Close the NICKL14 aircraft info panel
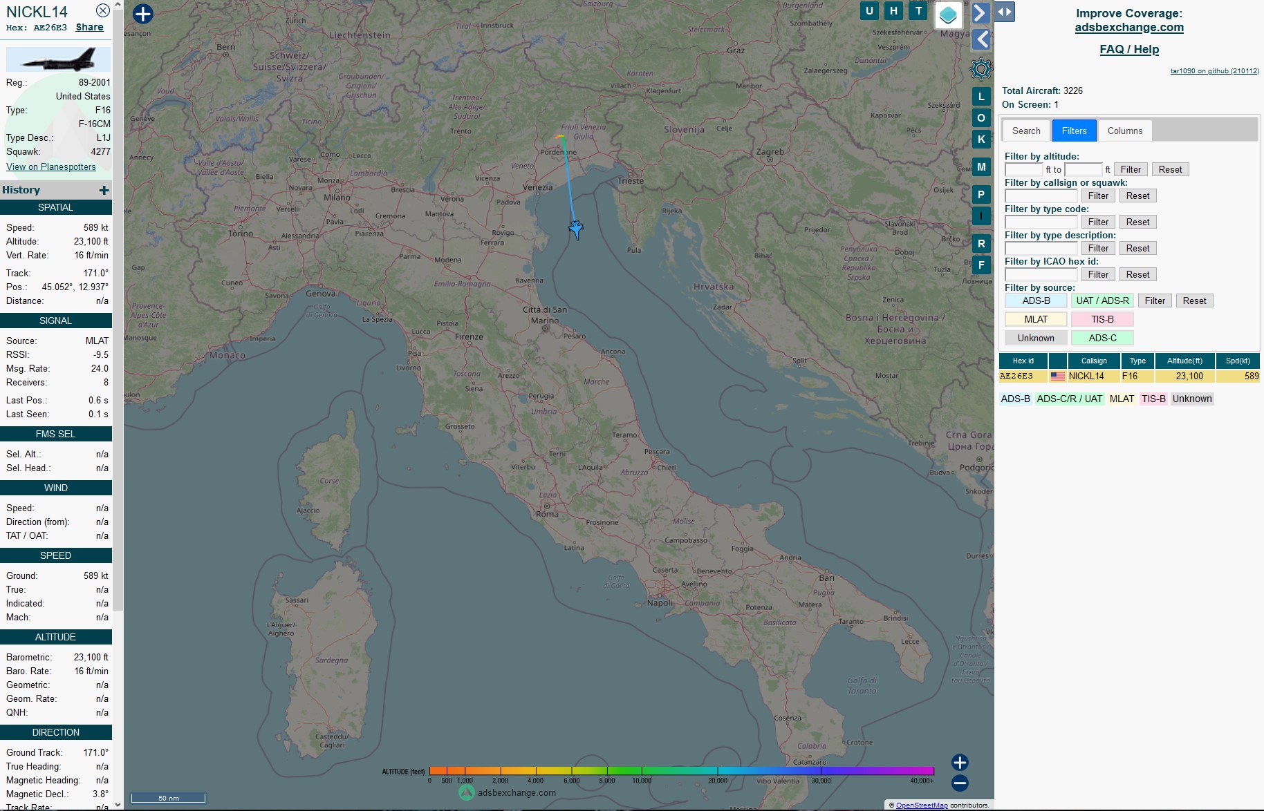The image size is (1264, 811). [102, 10]
